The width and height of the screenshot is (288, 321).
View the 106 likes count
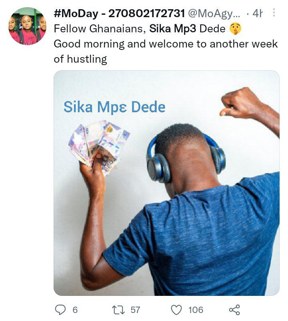[196, 310]
